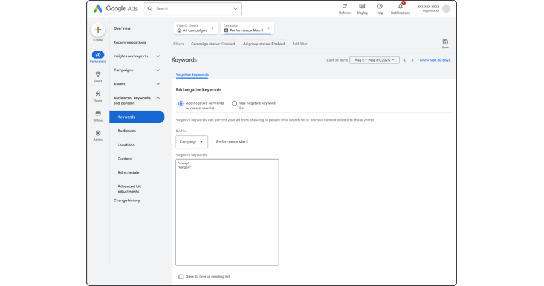
Task: Open the Tools wrench icon
Action: coord(98,94)
